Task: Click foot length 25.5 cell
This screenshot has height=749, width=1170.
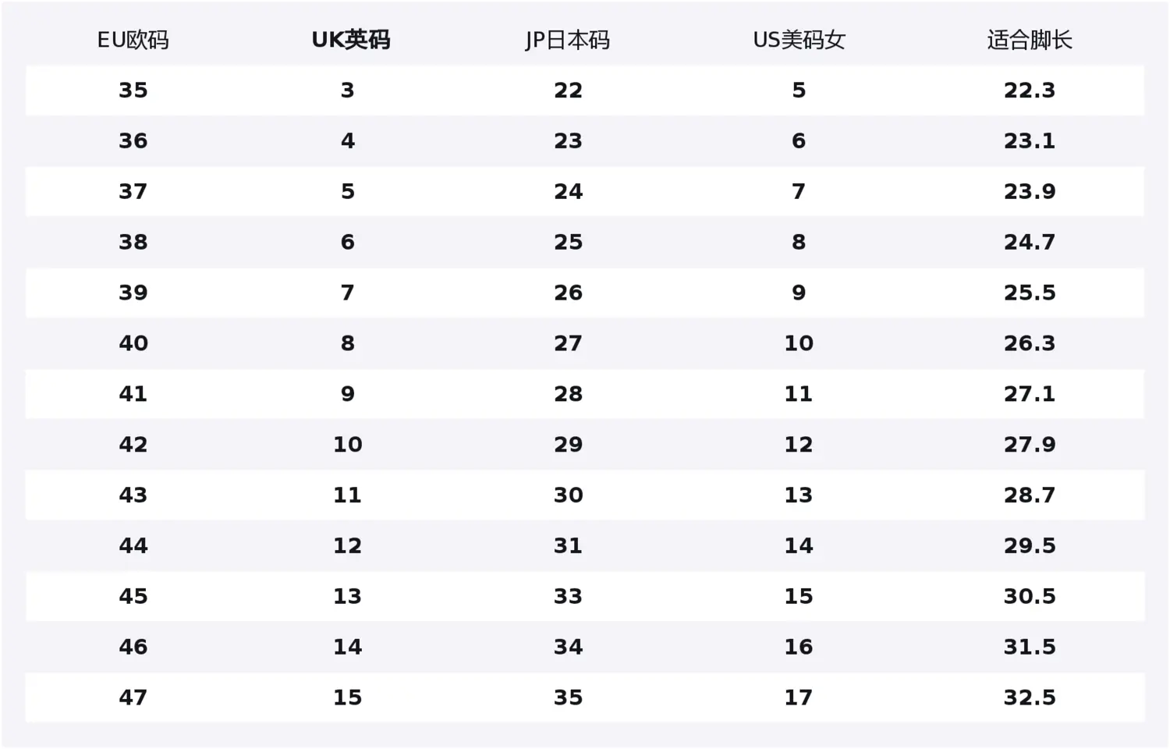Action: [x=1030, y=293]
